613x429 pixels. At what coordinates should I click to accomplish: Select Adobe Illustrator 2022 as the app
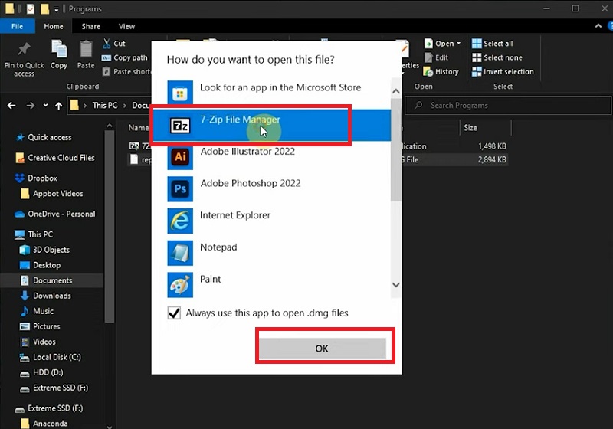(x=271, y=157)
